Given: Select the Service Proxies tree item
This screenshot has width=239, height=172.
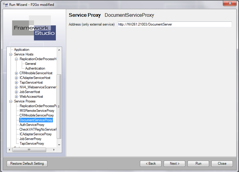Looking at the screenshot, I should point(25,101).
